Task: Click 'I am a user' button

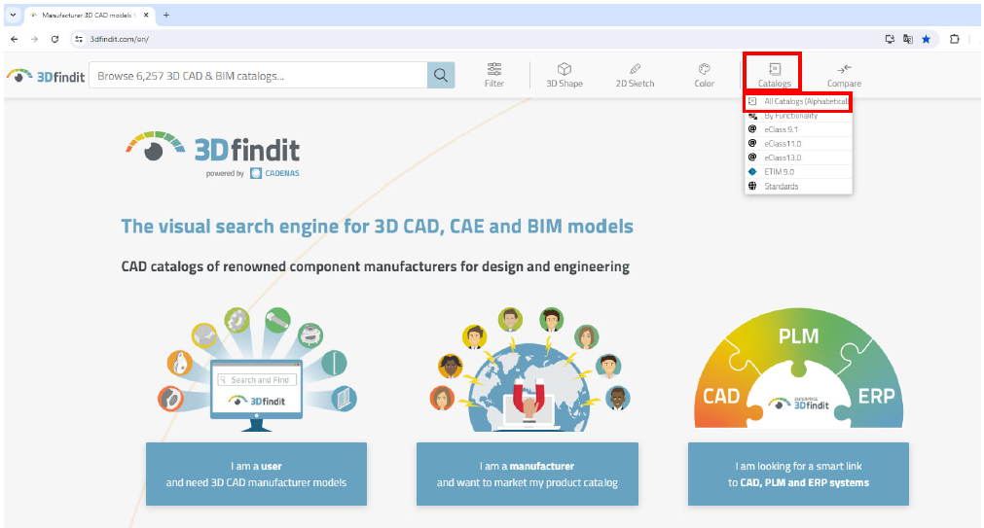Action: click(x=256, y=475)
